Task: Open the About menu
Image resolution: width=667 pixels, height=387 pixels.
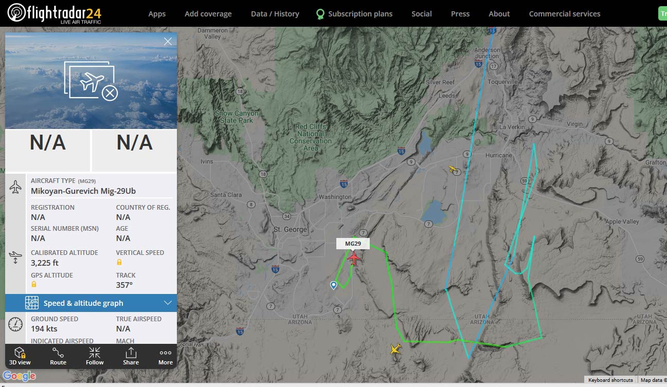Action: [x=499, y=14]
